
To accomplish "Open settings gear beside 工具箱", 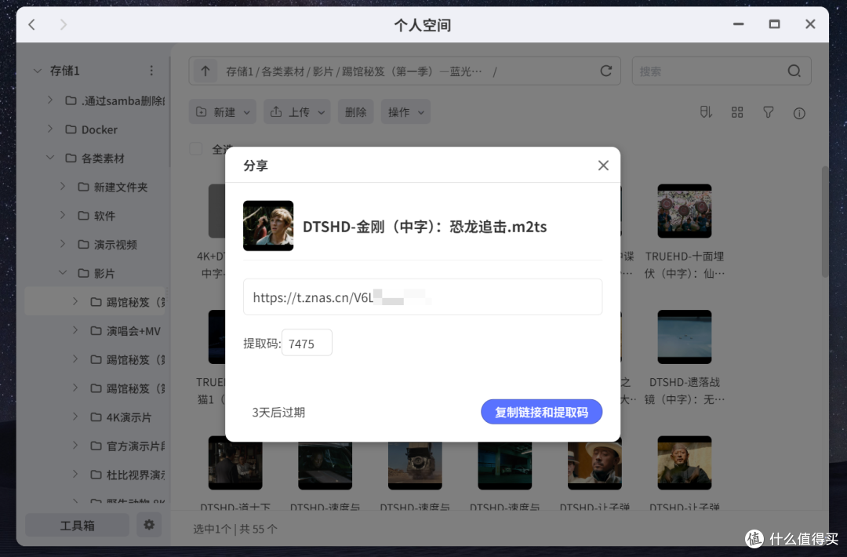I will click(149, 525).
